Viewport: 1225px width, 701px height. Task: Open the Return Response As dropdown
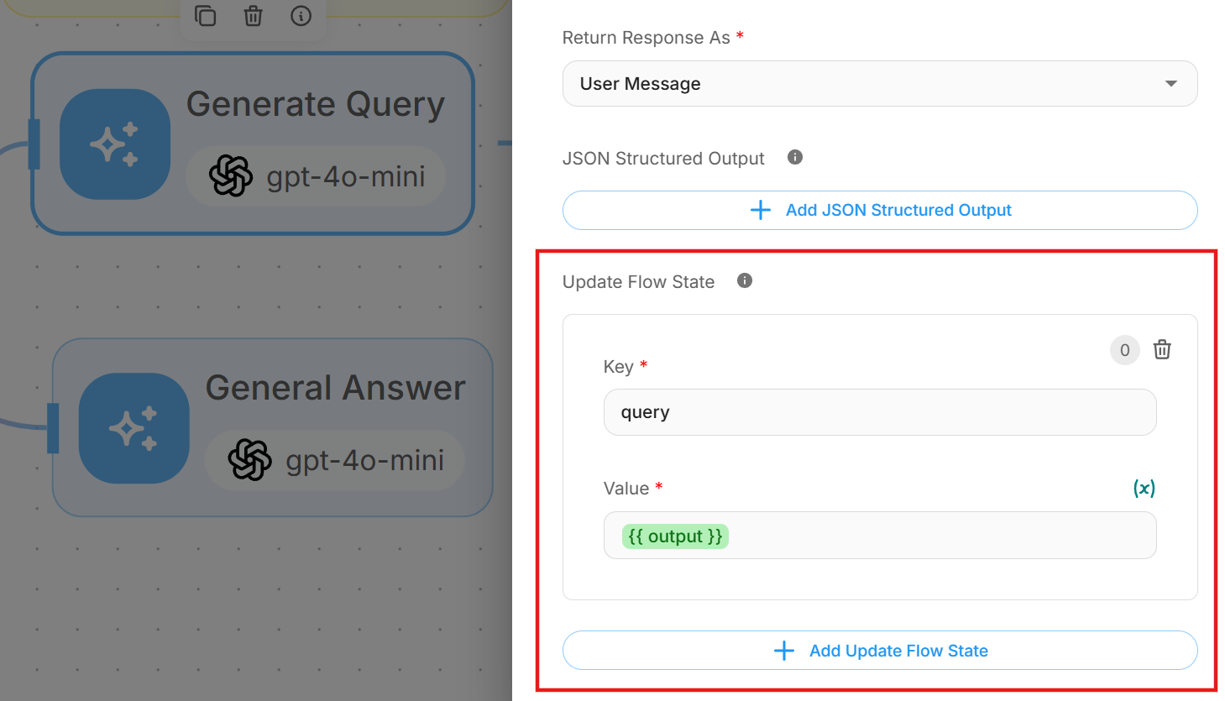tap(879, 84)
